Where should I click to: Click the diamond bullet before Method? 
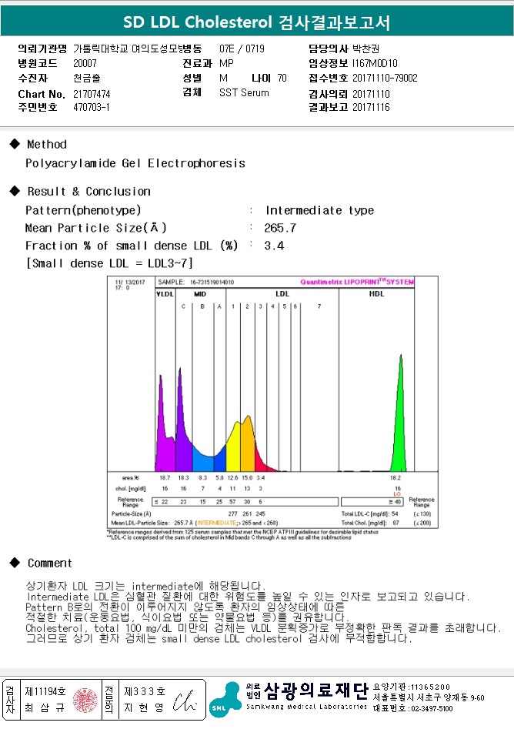point(15,144)
